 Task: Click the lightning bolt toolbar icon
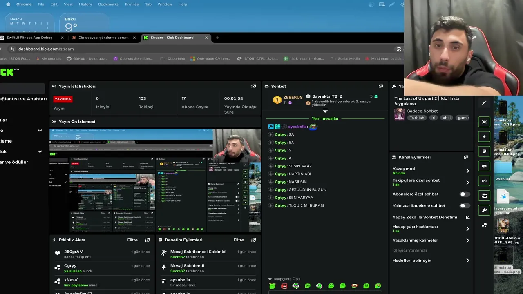pos(484,137)
